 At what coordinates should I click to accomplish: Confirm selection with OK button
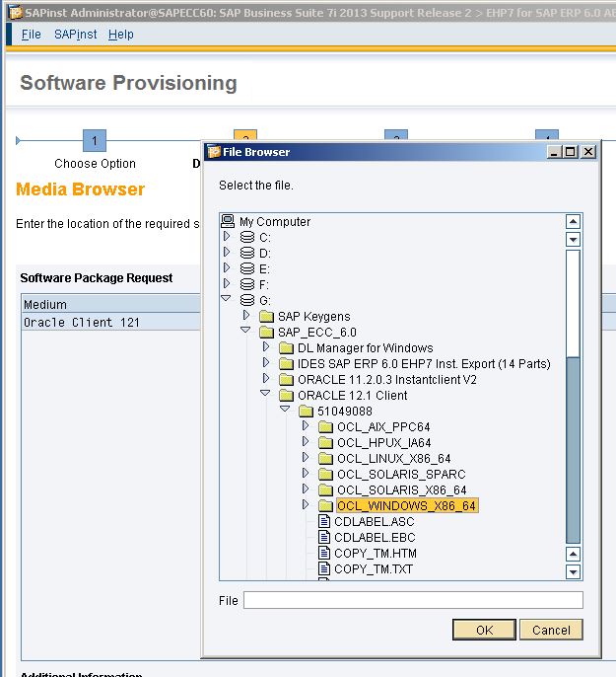click(484, 630)
